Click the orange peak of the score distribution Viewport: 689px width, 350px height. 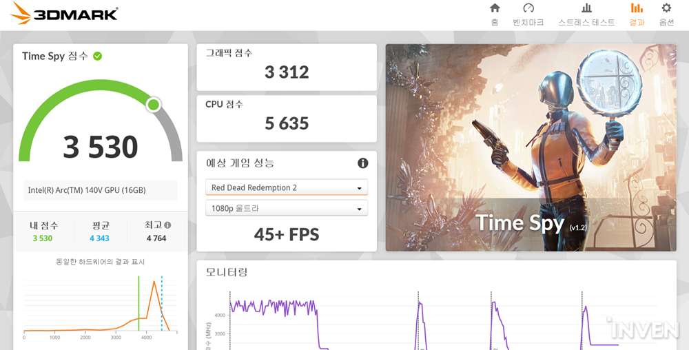[154, 282]
